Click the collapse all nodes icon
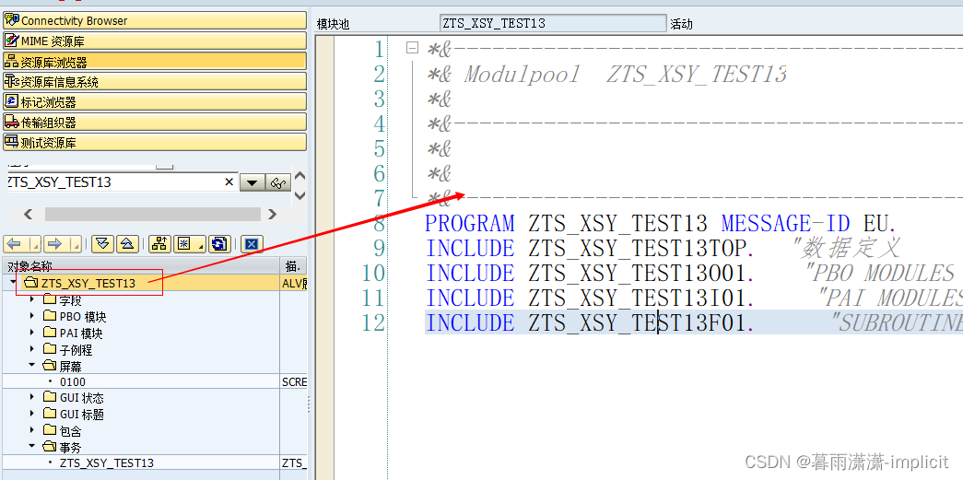The image size is (963, 480). point(126,244)
